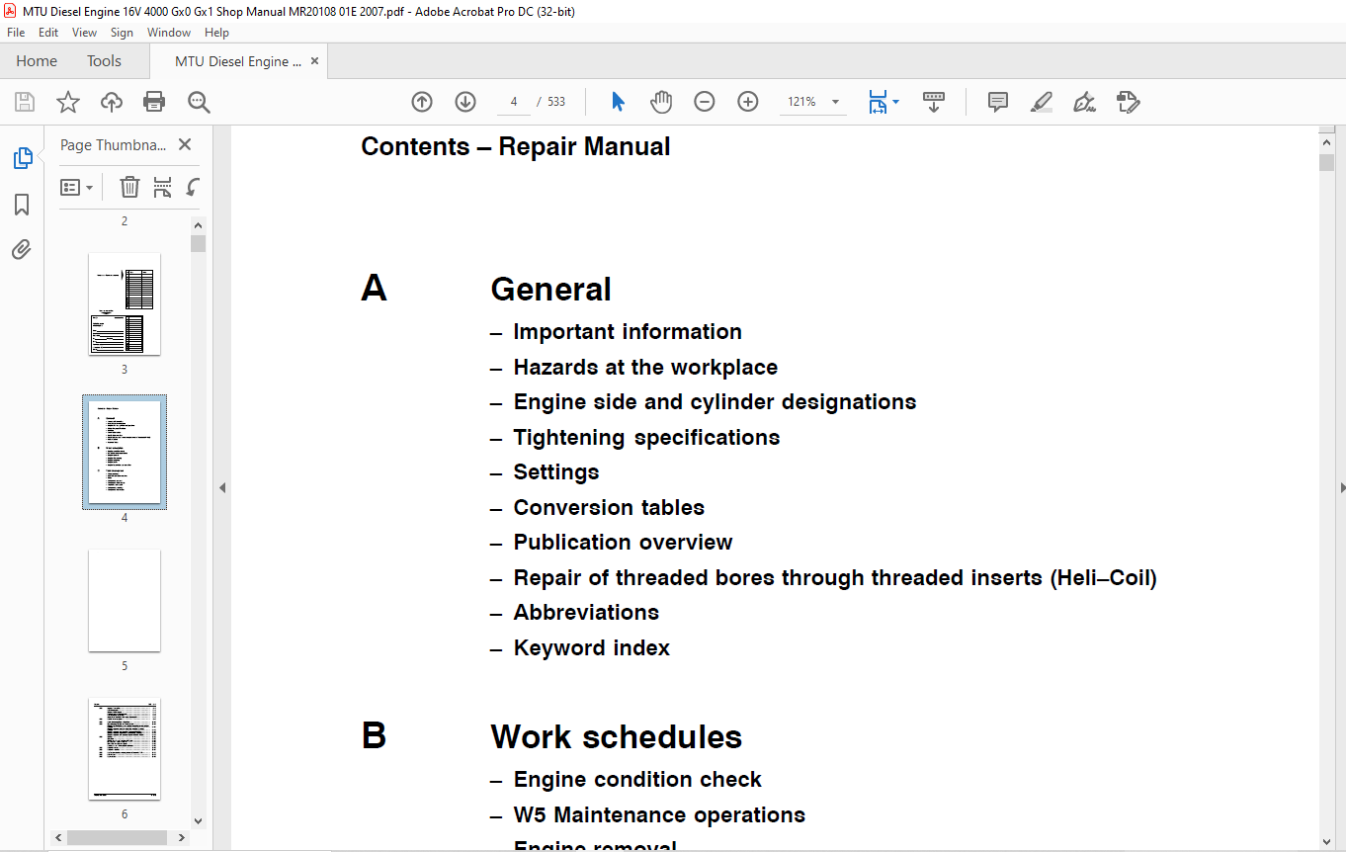The width and height of the screenshot is (1346, 852).
Task: Click the insert pages icon in thumbnails
Action: pos(163,187)
